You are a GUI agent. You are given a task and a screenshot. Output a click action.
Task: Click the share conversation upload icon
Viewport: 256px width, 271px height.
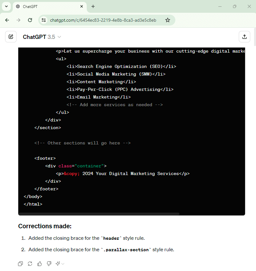tap(245, 37)
